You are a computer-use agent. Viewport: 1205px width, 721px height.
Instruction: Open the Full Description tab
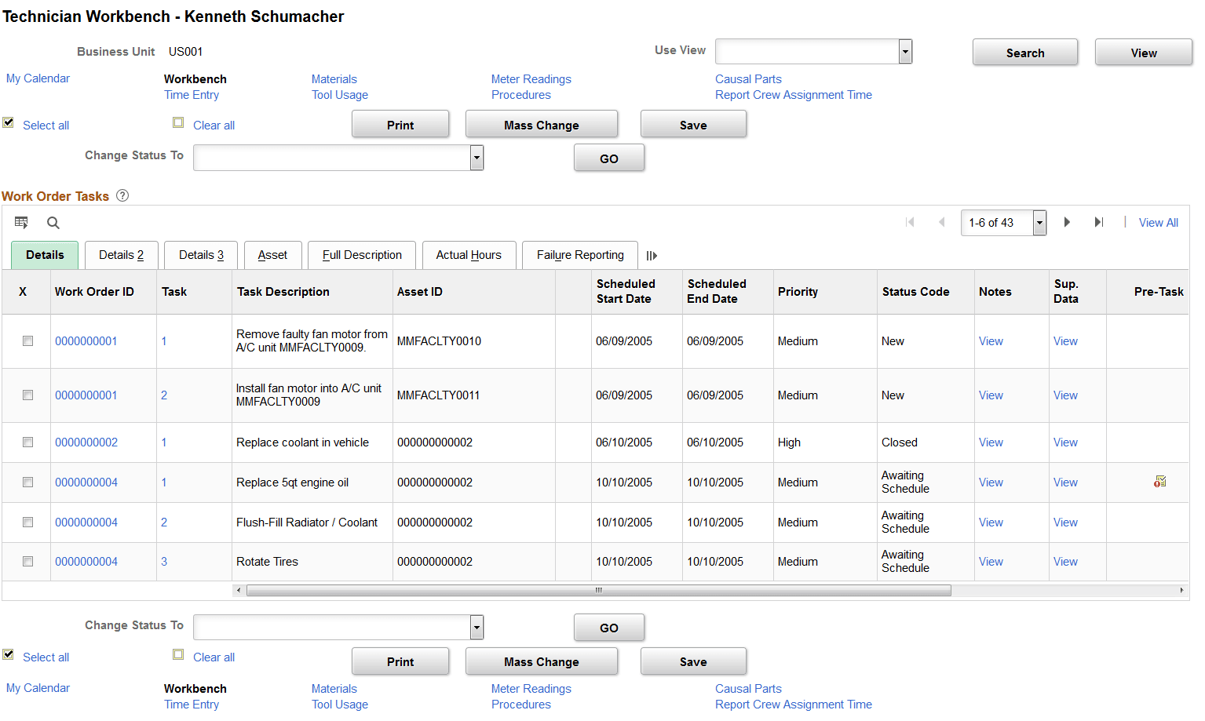pos(362,255)
